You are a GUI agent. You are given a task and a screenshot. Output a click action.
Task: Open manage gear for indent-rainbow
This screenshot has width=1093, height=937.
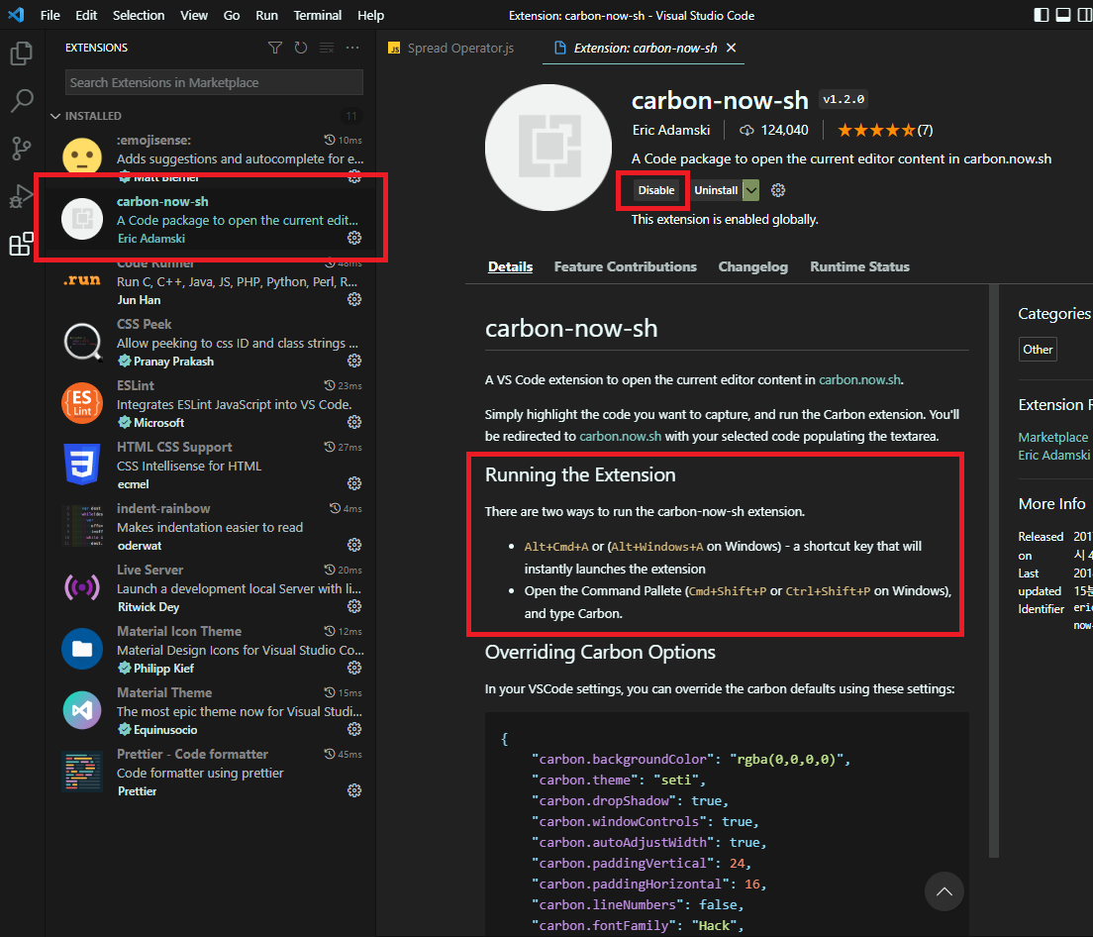click(354, 545)
